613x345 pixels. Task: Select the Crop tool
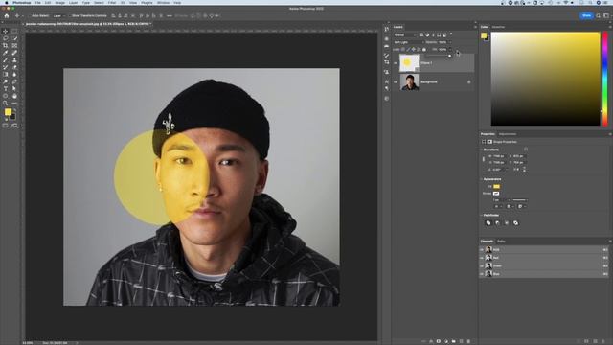(6, 46)
